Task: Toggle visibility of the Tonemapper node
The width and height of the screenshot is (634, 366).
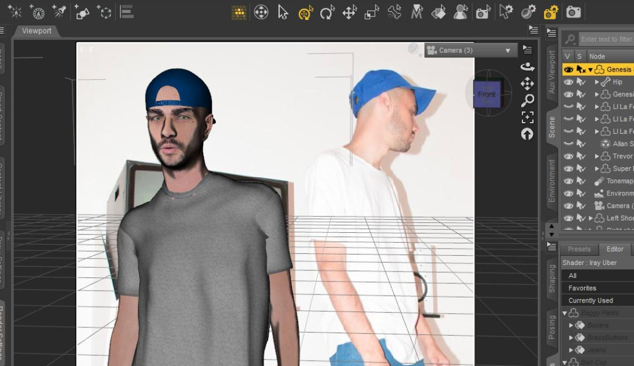Action: (x=568, y=181)
